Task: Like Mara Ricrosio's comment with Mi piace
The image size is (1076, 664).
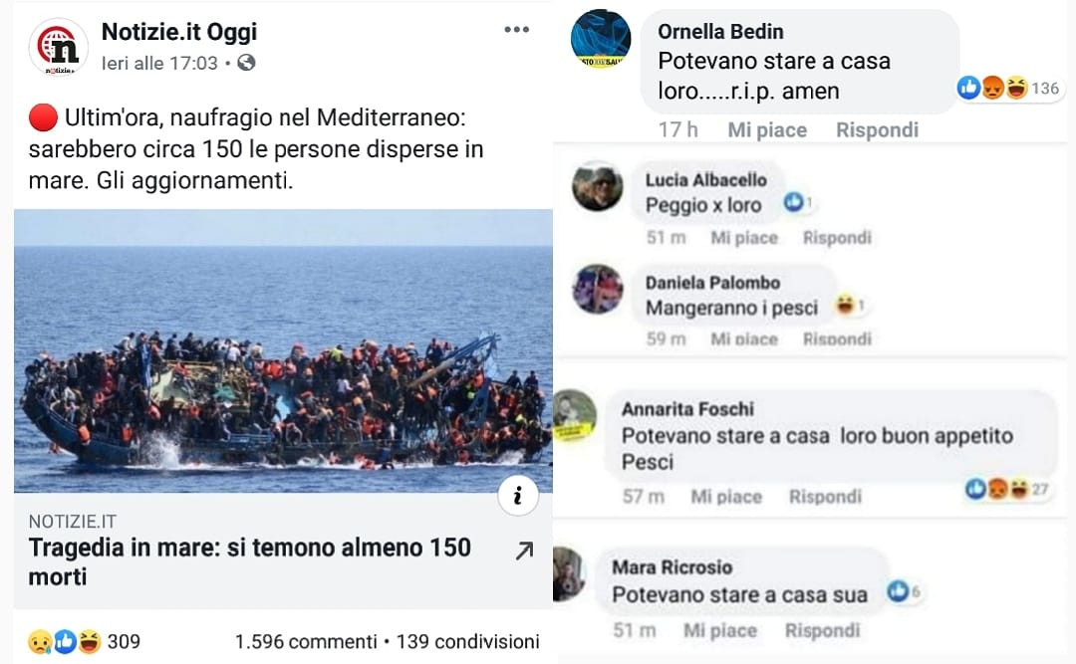Action: coord(719,630)
